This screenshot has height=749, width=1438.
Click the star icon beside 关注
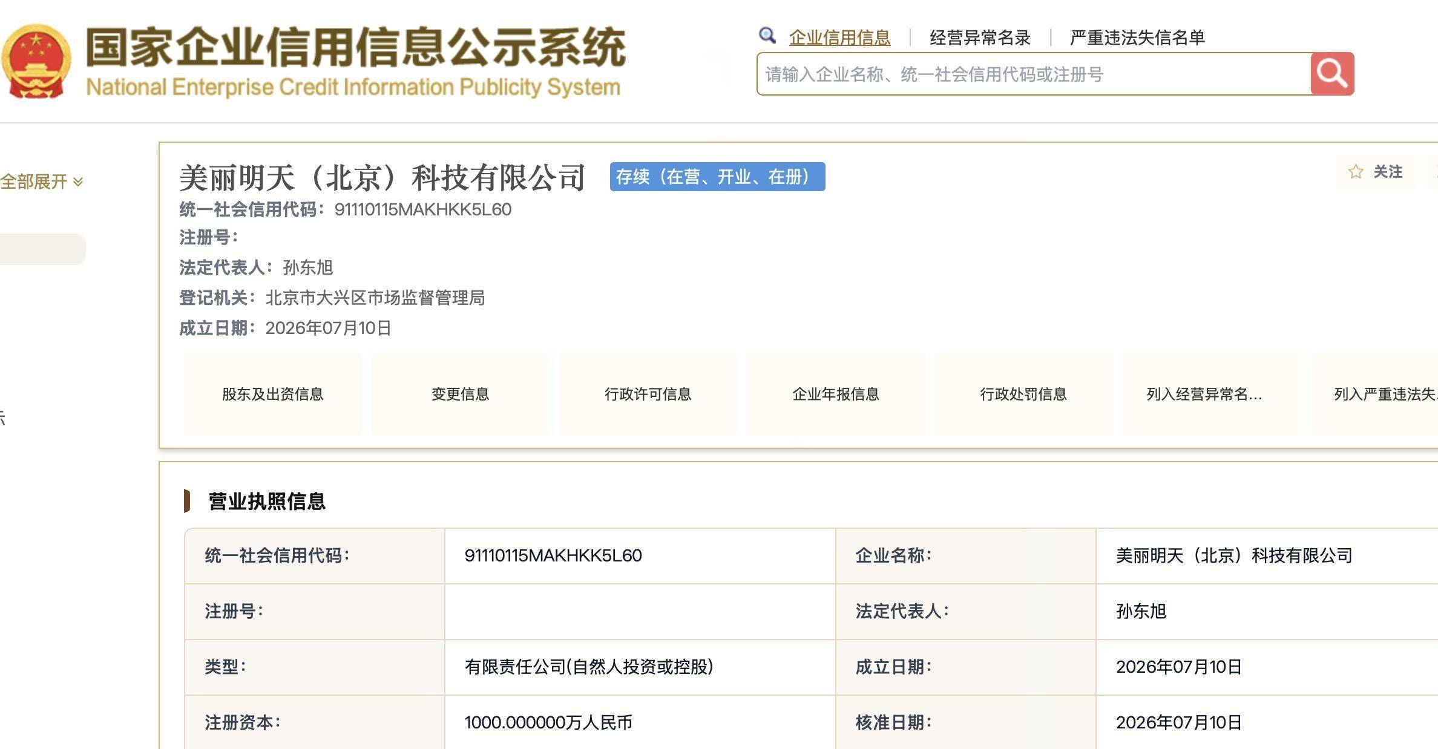click(x=1356, y=172)
